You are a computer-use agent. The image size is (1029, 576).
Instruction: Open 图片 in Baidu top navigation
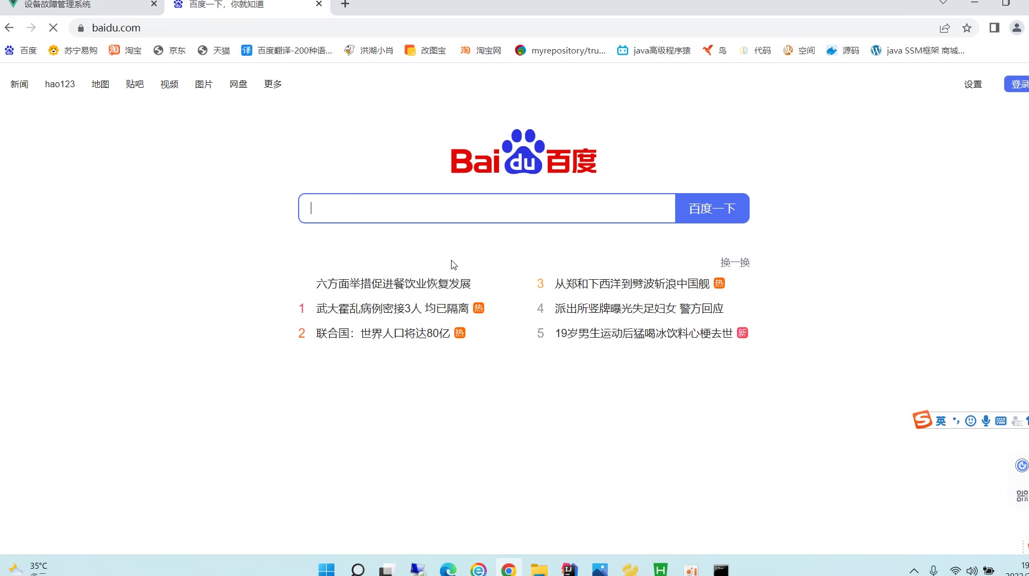click(x=204, y=84)
